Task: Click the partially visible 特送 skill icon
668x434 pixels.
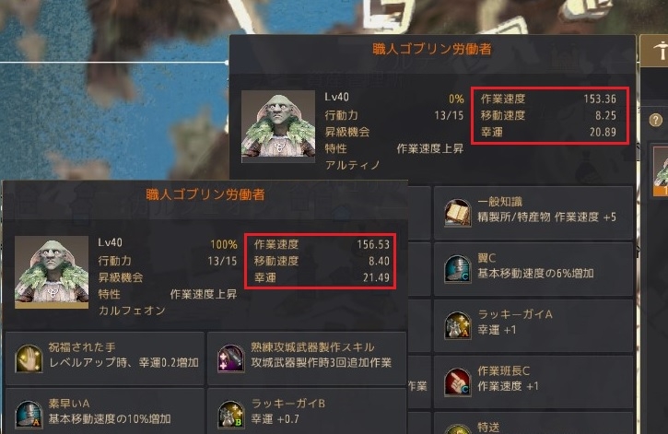Action: click(x=458, y=428)
